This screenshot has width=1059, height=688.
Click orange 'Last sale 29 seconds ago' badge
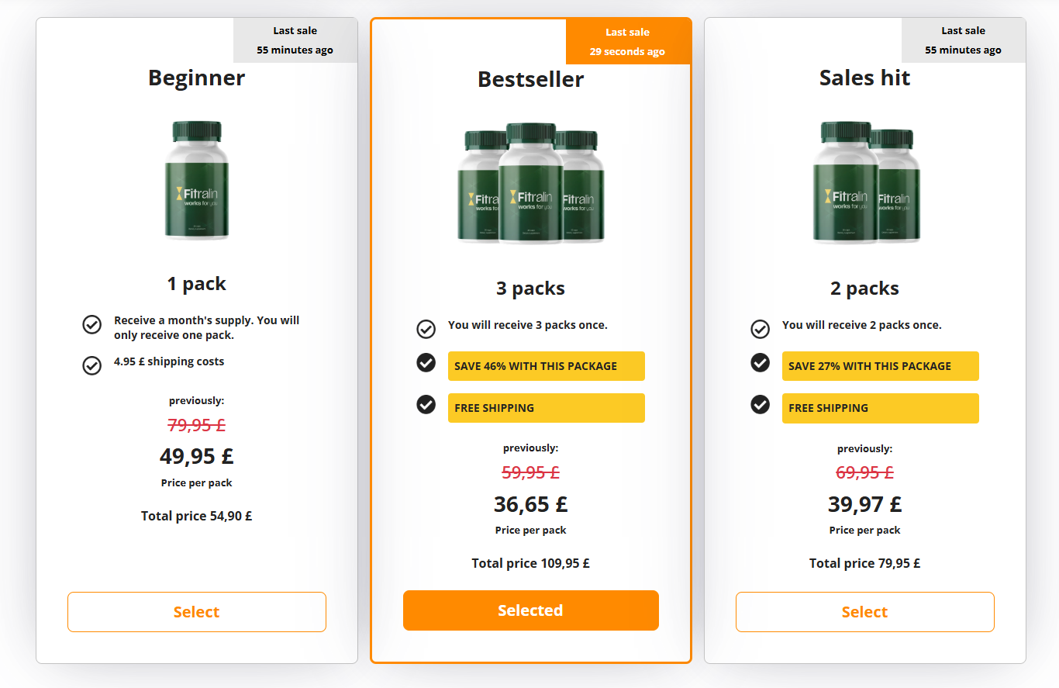[x=628, y=42]
